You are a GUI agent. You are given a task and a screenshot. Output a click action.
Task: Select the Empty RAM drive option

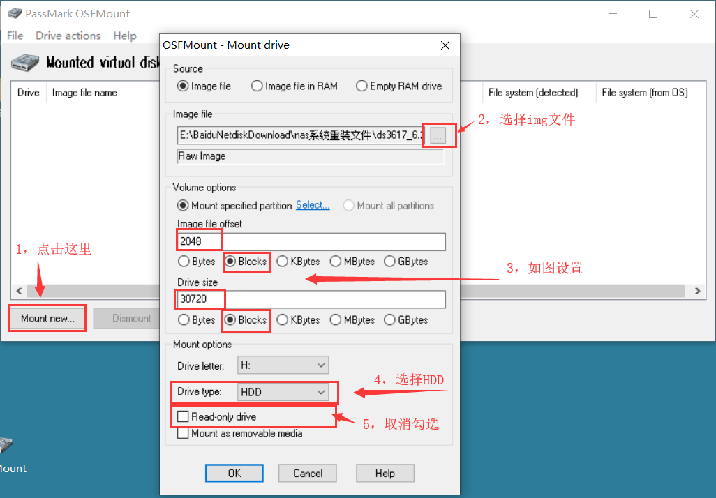361,85
